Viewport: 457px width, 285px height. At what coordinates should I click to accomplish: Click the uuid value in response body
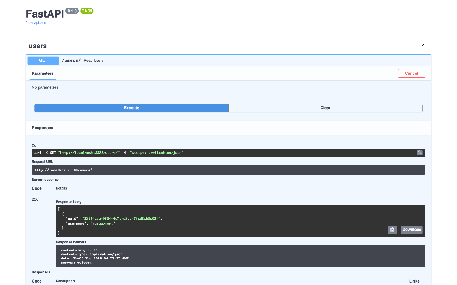point(121,218)
